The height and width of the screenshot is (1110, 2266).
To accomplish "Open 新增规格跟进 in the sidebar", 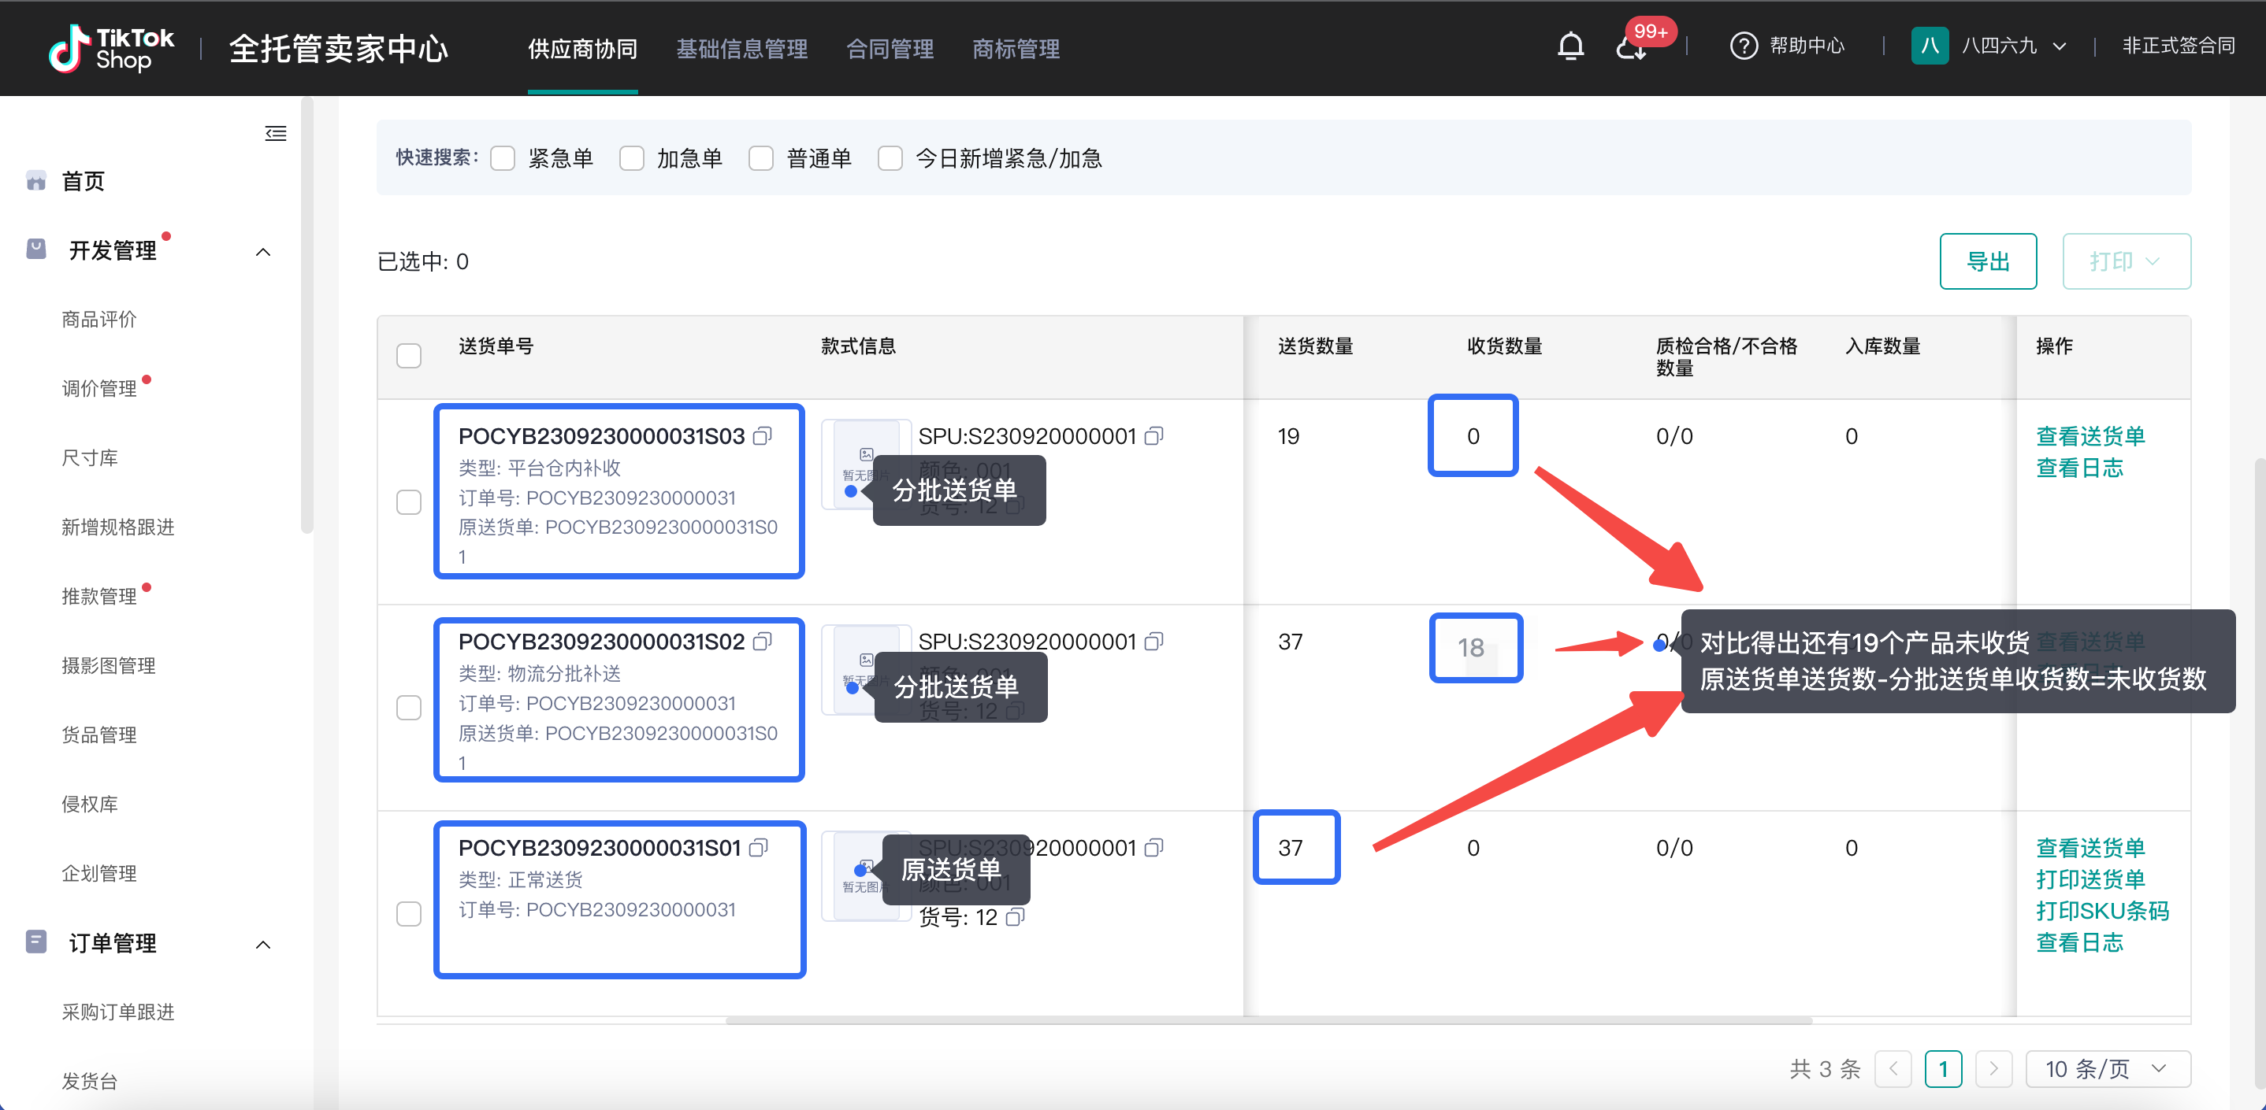I will 118,527.
